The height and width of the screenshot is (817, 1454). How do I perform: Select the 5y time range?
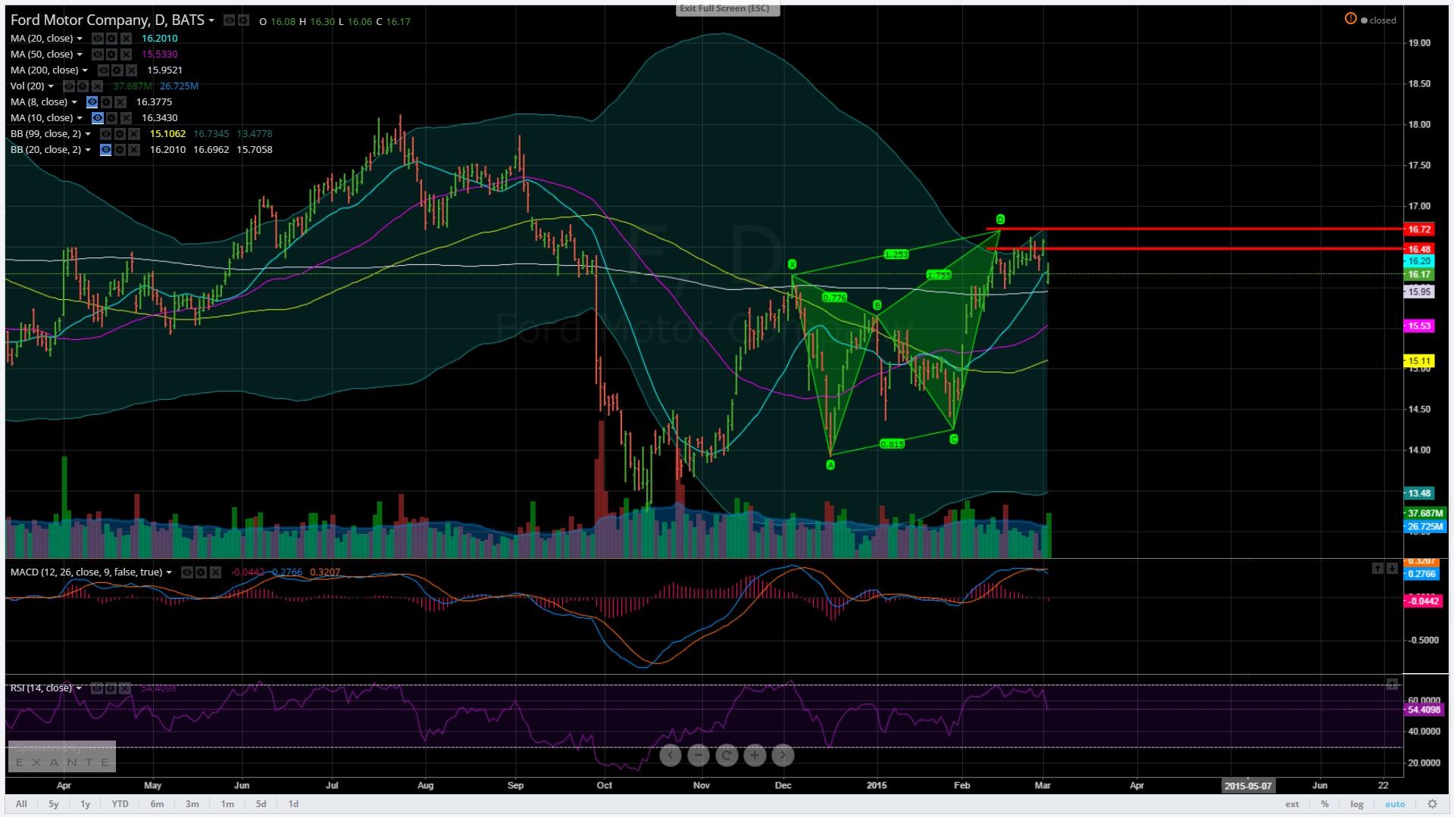[x=54, y=804]
